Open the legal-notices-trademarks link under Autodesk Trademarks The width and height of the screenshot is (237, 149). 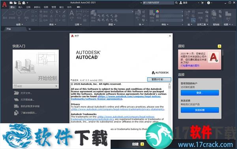[113, 118]
